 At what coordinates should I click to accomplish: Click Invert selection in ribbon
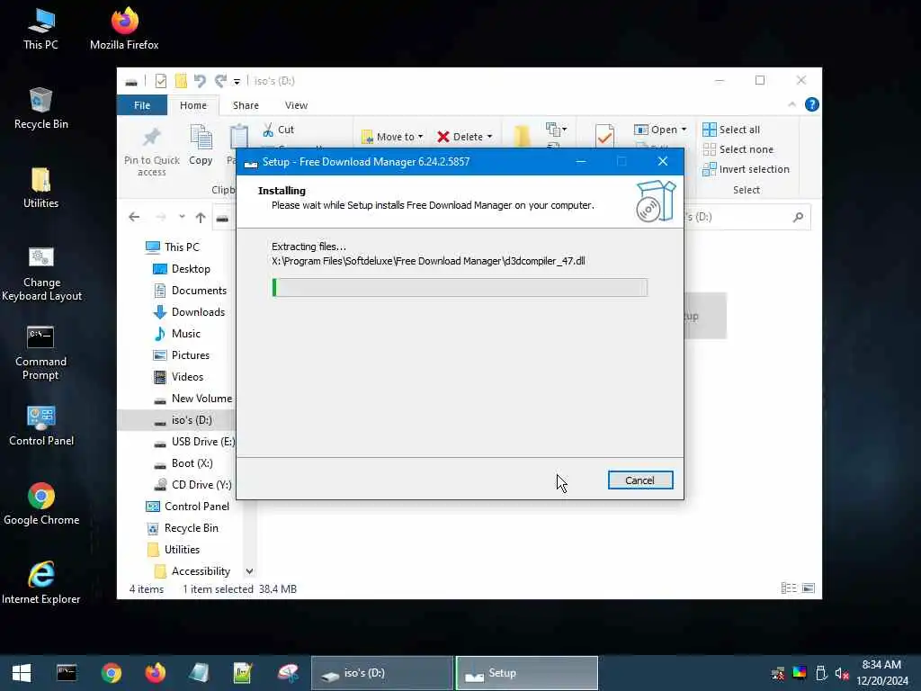tap(746, 169)
